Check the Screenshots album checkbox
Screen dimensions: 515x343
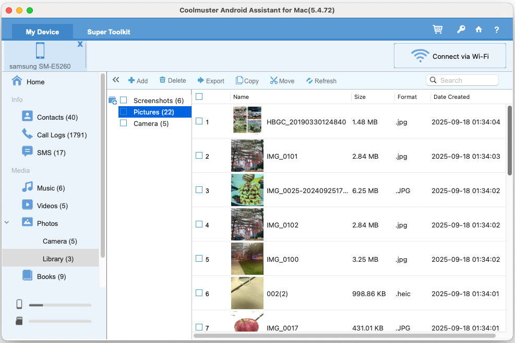click(123, 100)
